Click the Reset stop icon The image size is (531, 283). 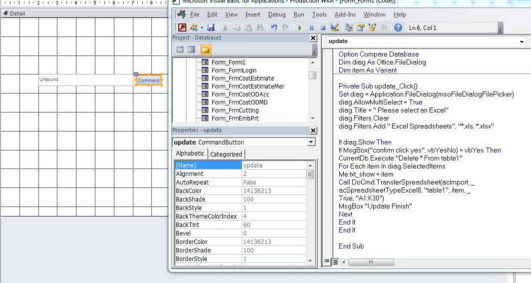tap(323, 28)
